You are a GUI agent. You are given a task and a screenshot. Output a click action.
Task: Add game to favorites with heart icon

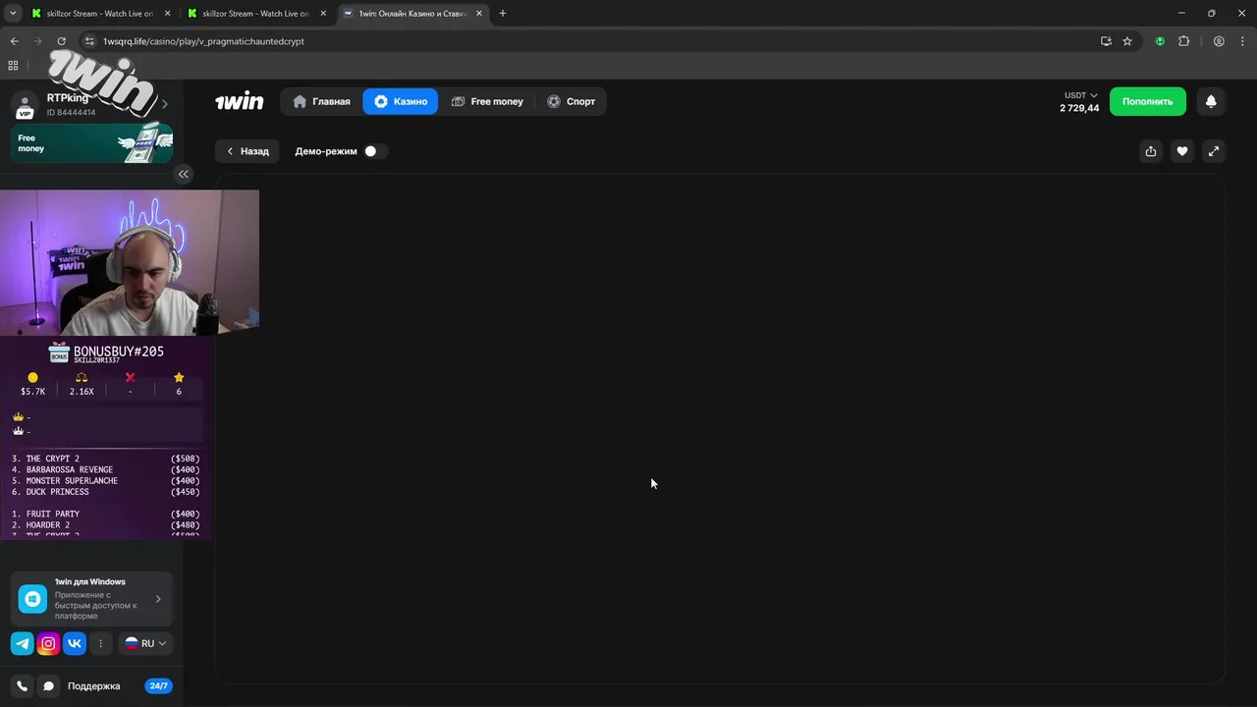click(1182, 151)
